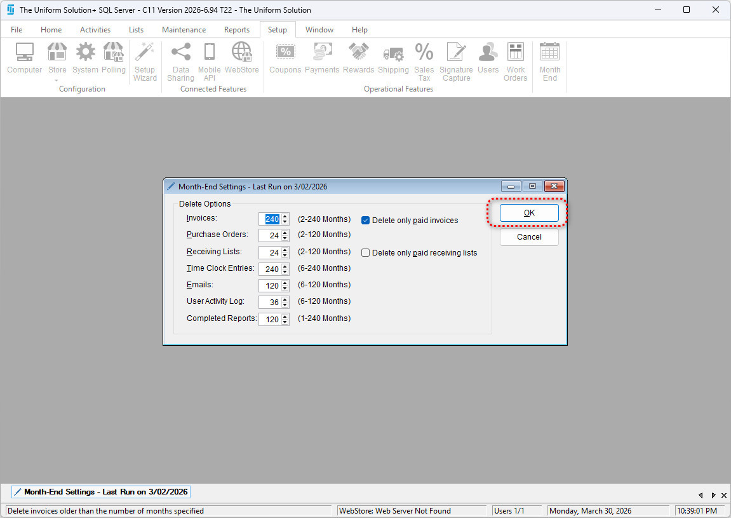The height and width of the screenshot is (518, 731).
Task: Decrease the Emails months with down arrow
Action: [285, 289]
